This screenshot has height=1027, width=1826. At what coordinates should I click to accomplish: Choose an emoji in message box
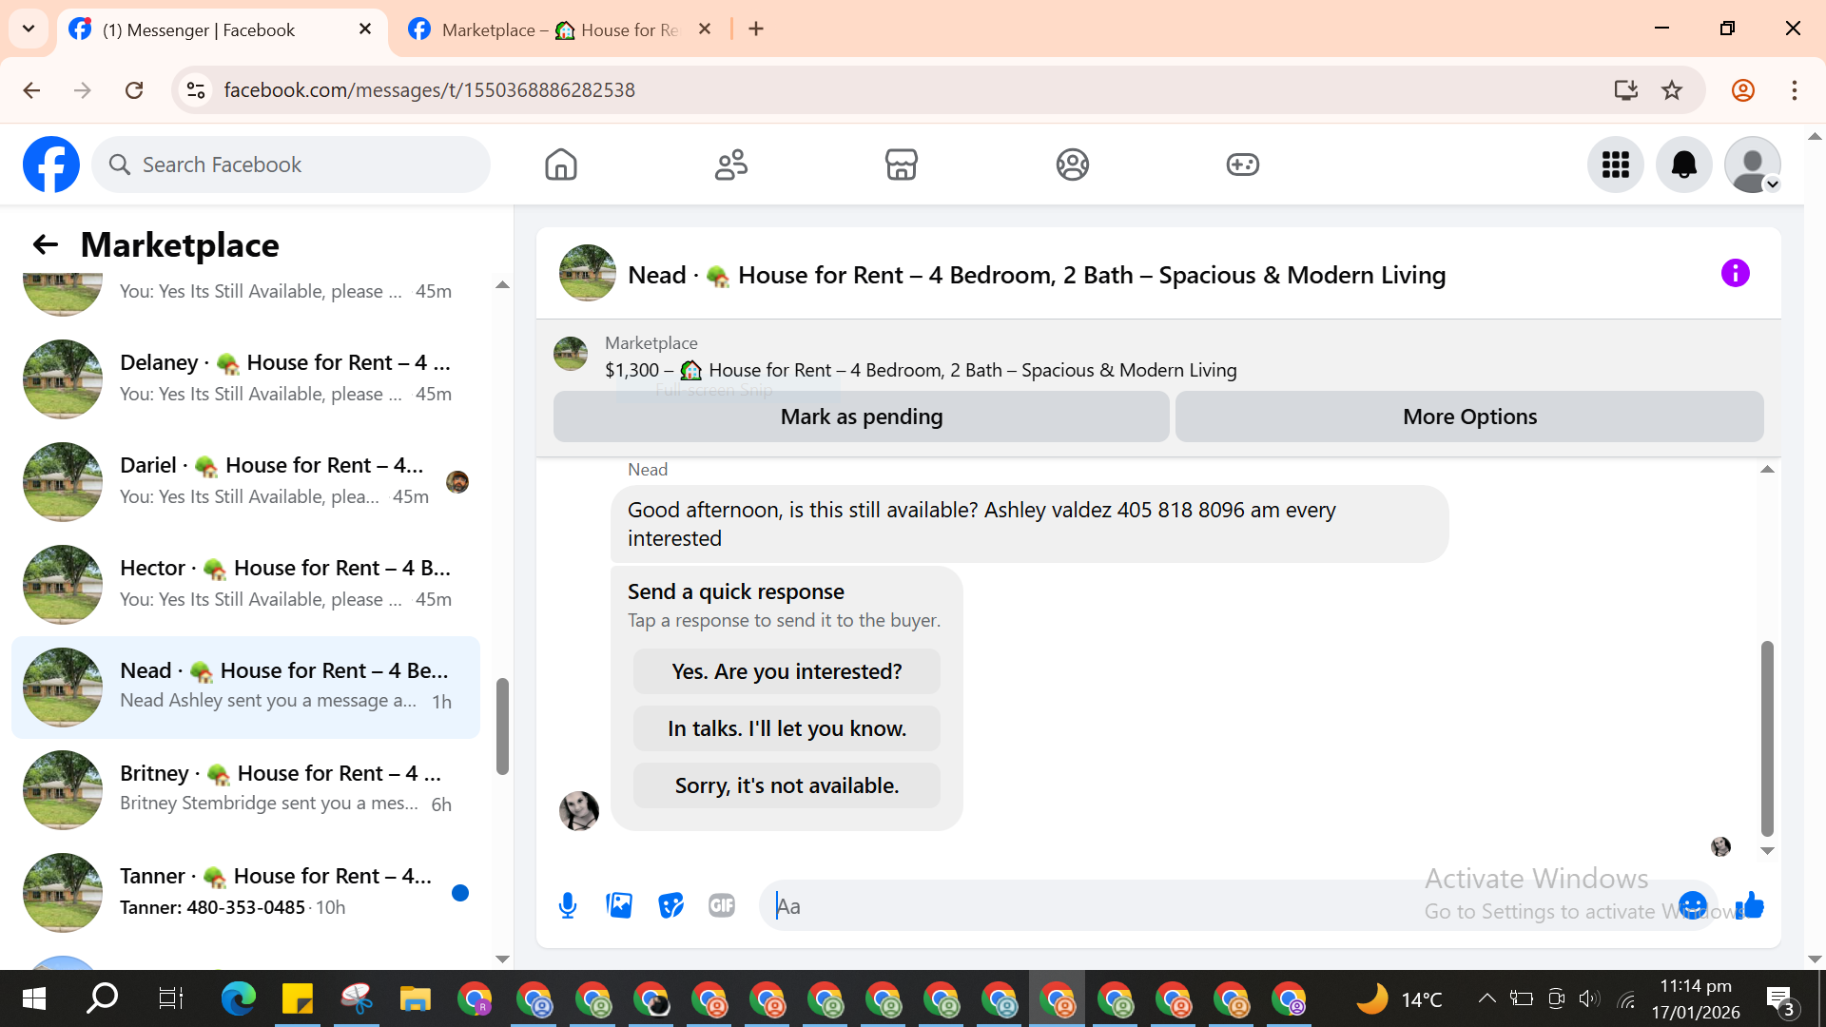[1693, 905]
